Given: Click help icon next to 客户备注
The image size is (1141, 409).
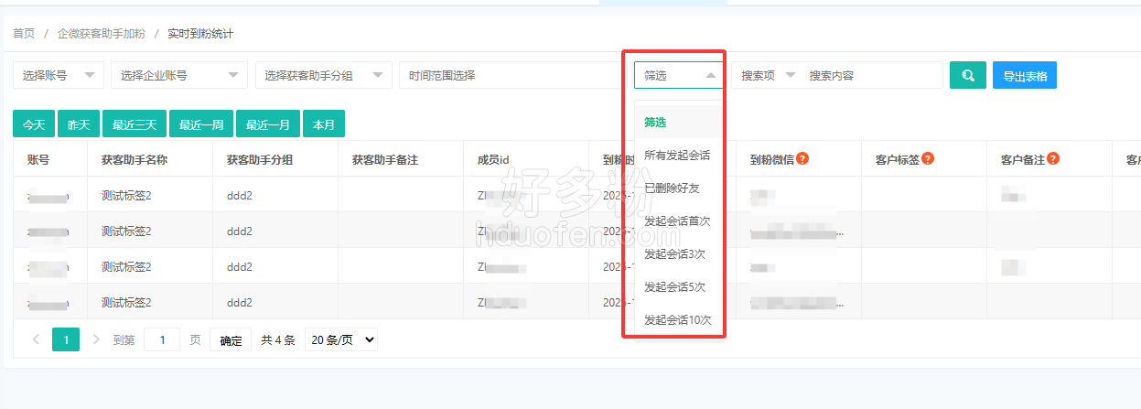Looking at the screenshot, I should click(x=1053, y=159).
